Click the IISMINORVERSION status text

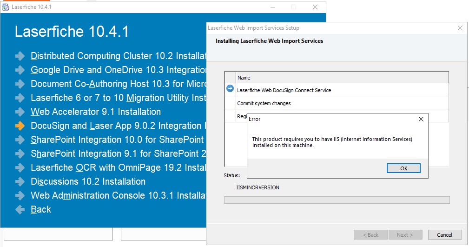[x=258, y=187]
